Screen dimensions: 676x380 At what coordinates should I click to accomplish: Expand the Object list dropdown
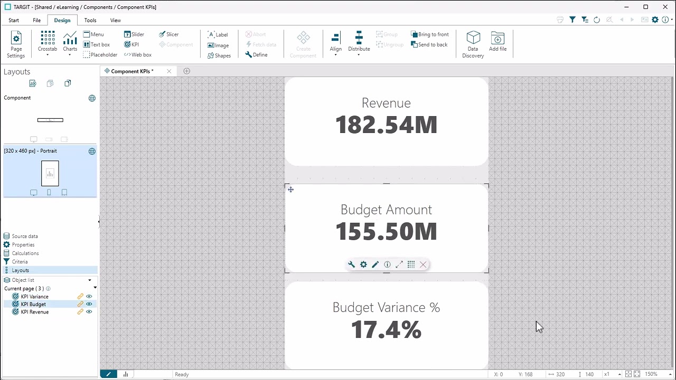(x=89, y=280)
